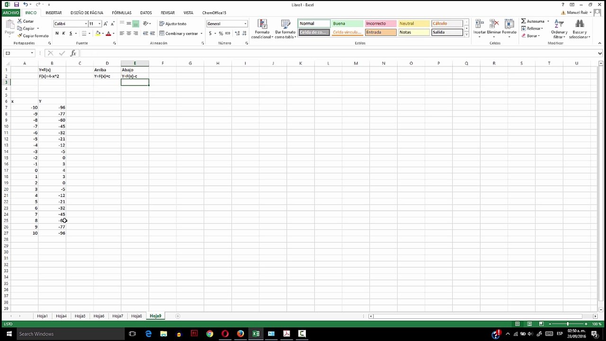The height and width of the screenshot is (341, 606).
Task: Click the insert function fx icon
Action: pos(73,53)
